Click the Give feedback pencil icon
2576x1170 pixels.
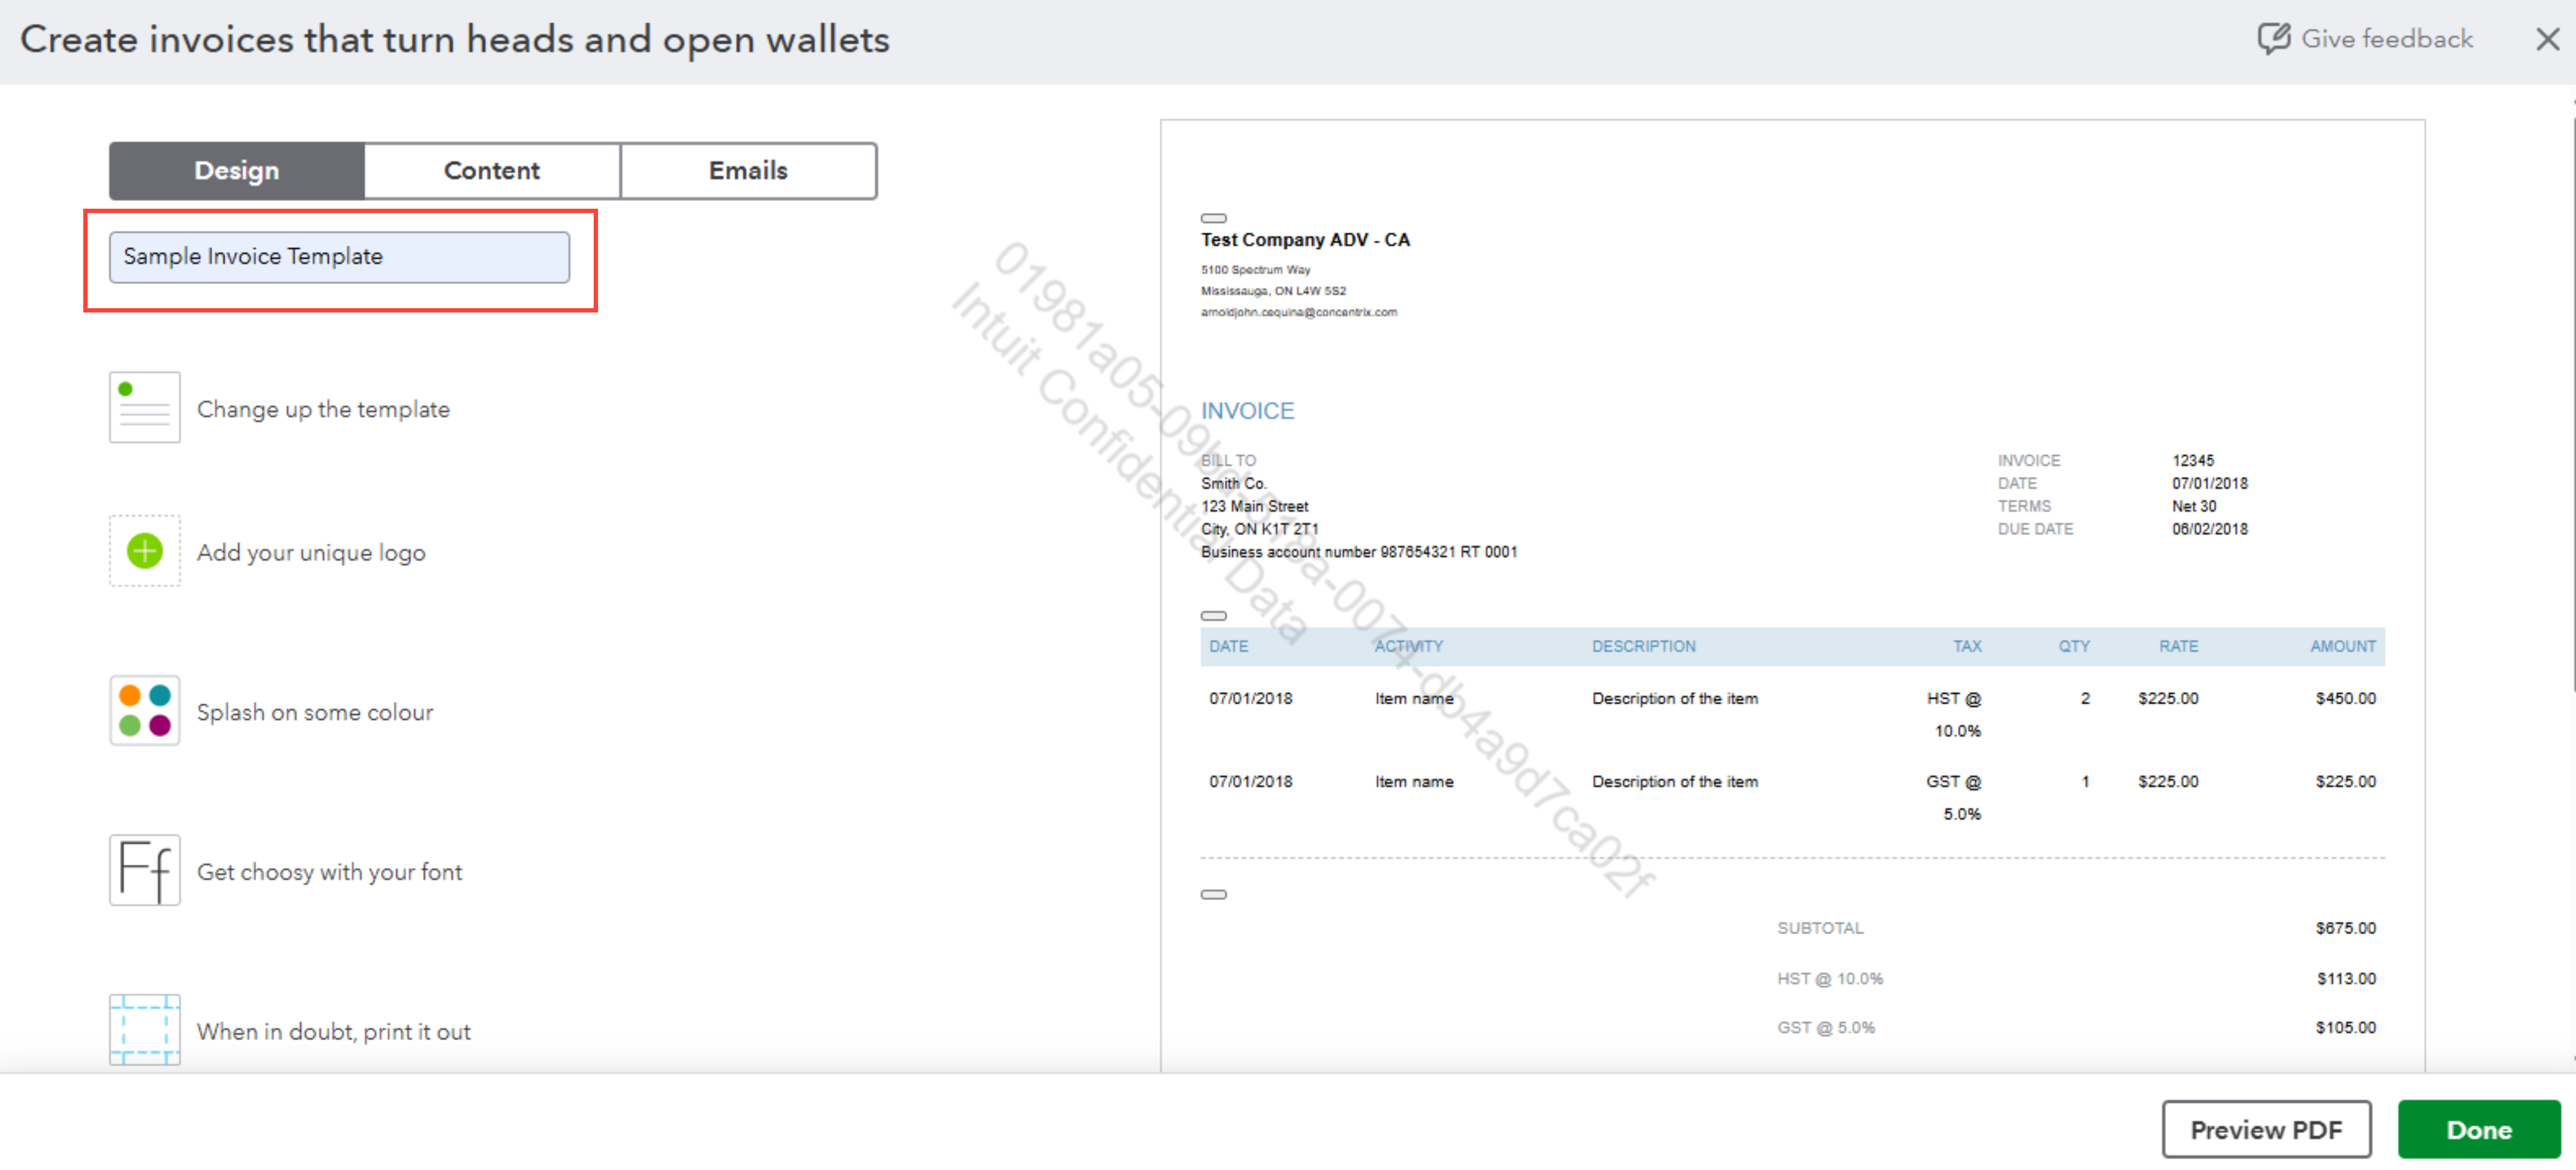coord(2273,39)
